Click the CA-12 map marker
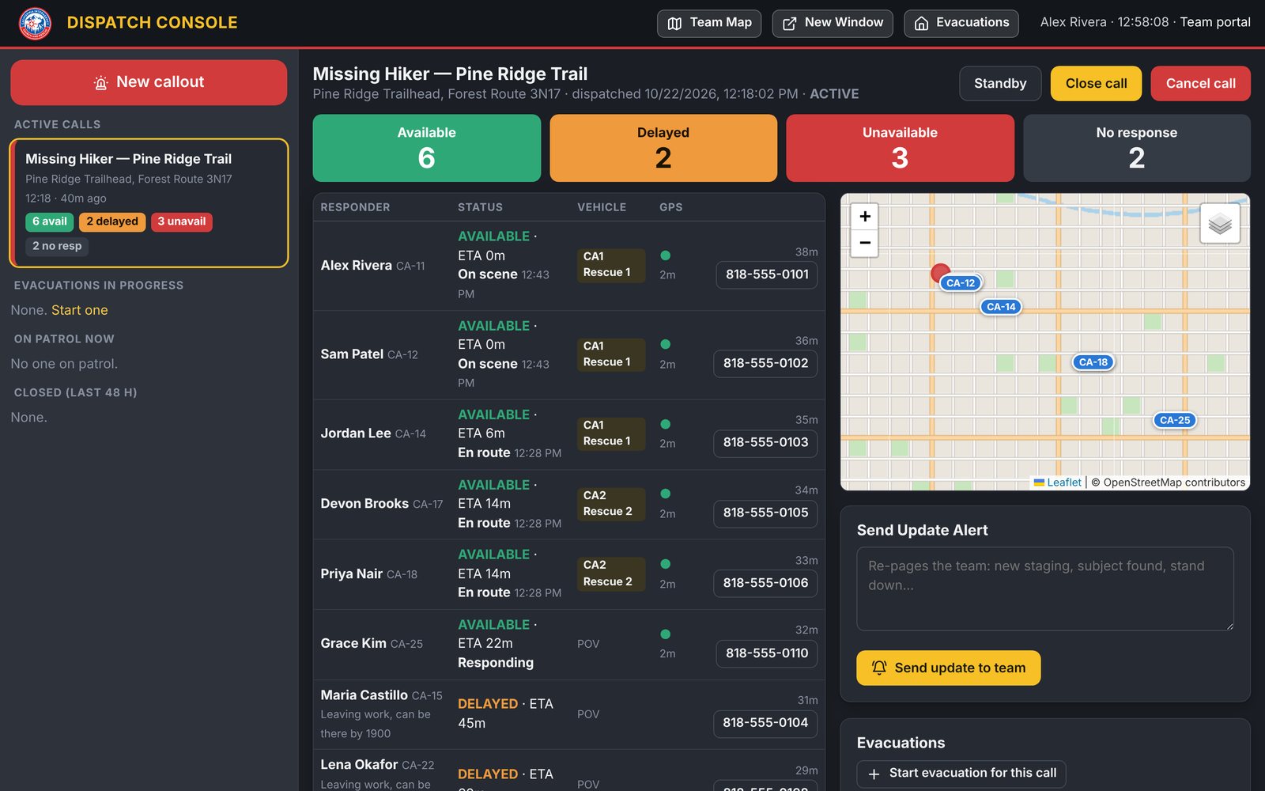Viewport: 1265px width, 791px height. 961,283
